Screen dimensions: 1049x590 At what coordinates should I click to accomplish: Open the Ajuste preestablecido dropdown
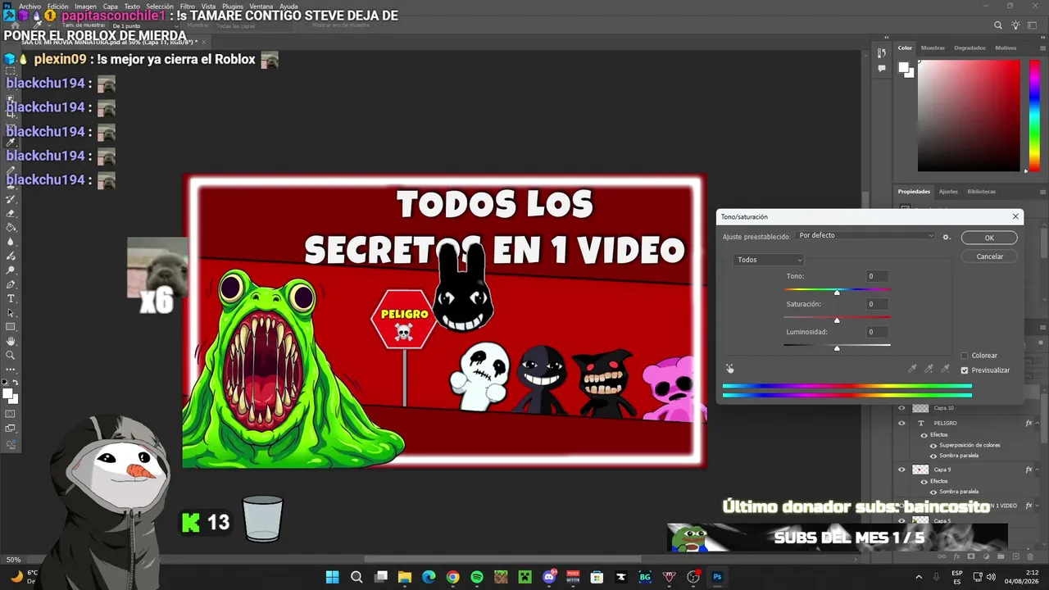865,236
